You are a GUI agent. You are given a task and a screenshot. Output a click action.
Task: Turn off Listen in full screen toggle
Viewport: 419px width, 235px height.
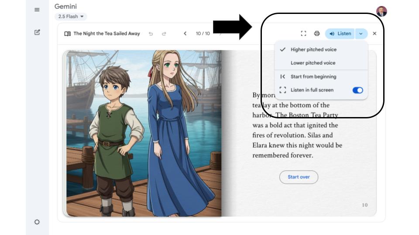click(357, 90)
